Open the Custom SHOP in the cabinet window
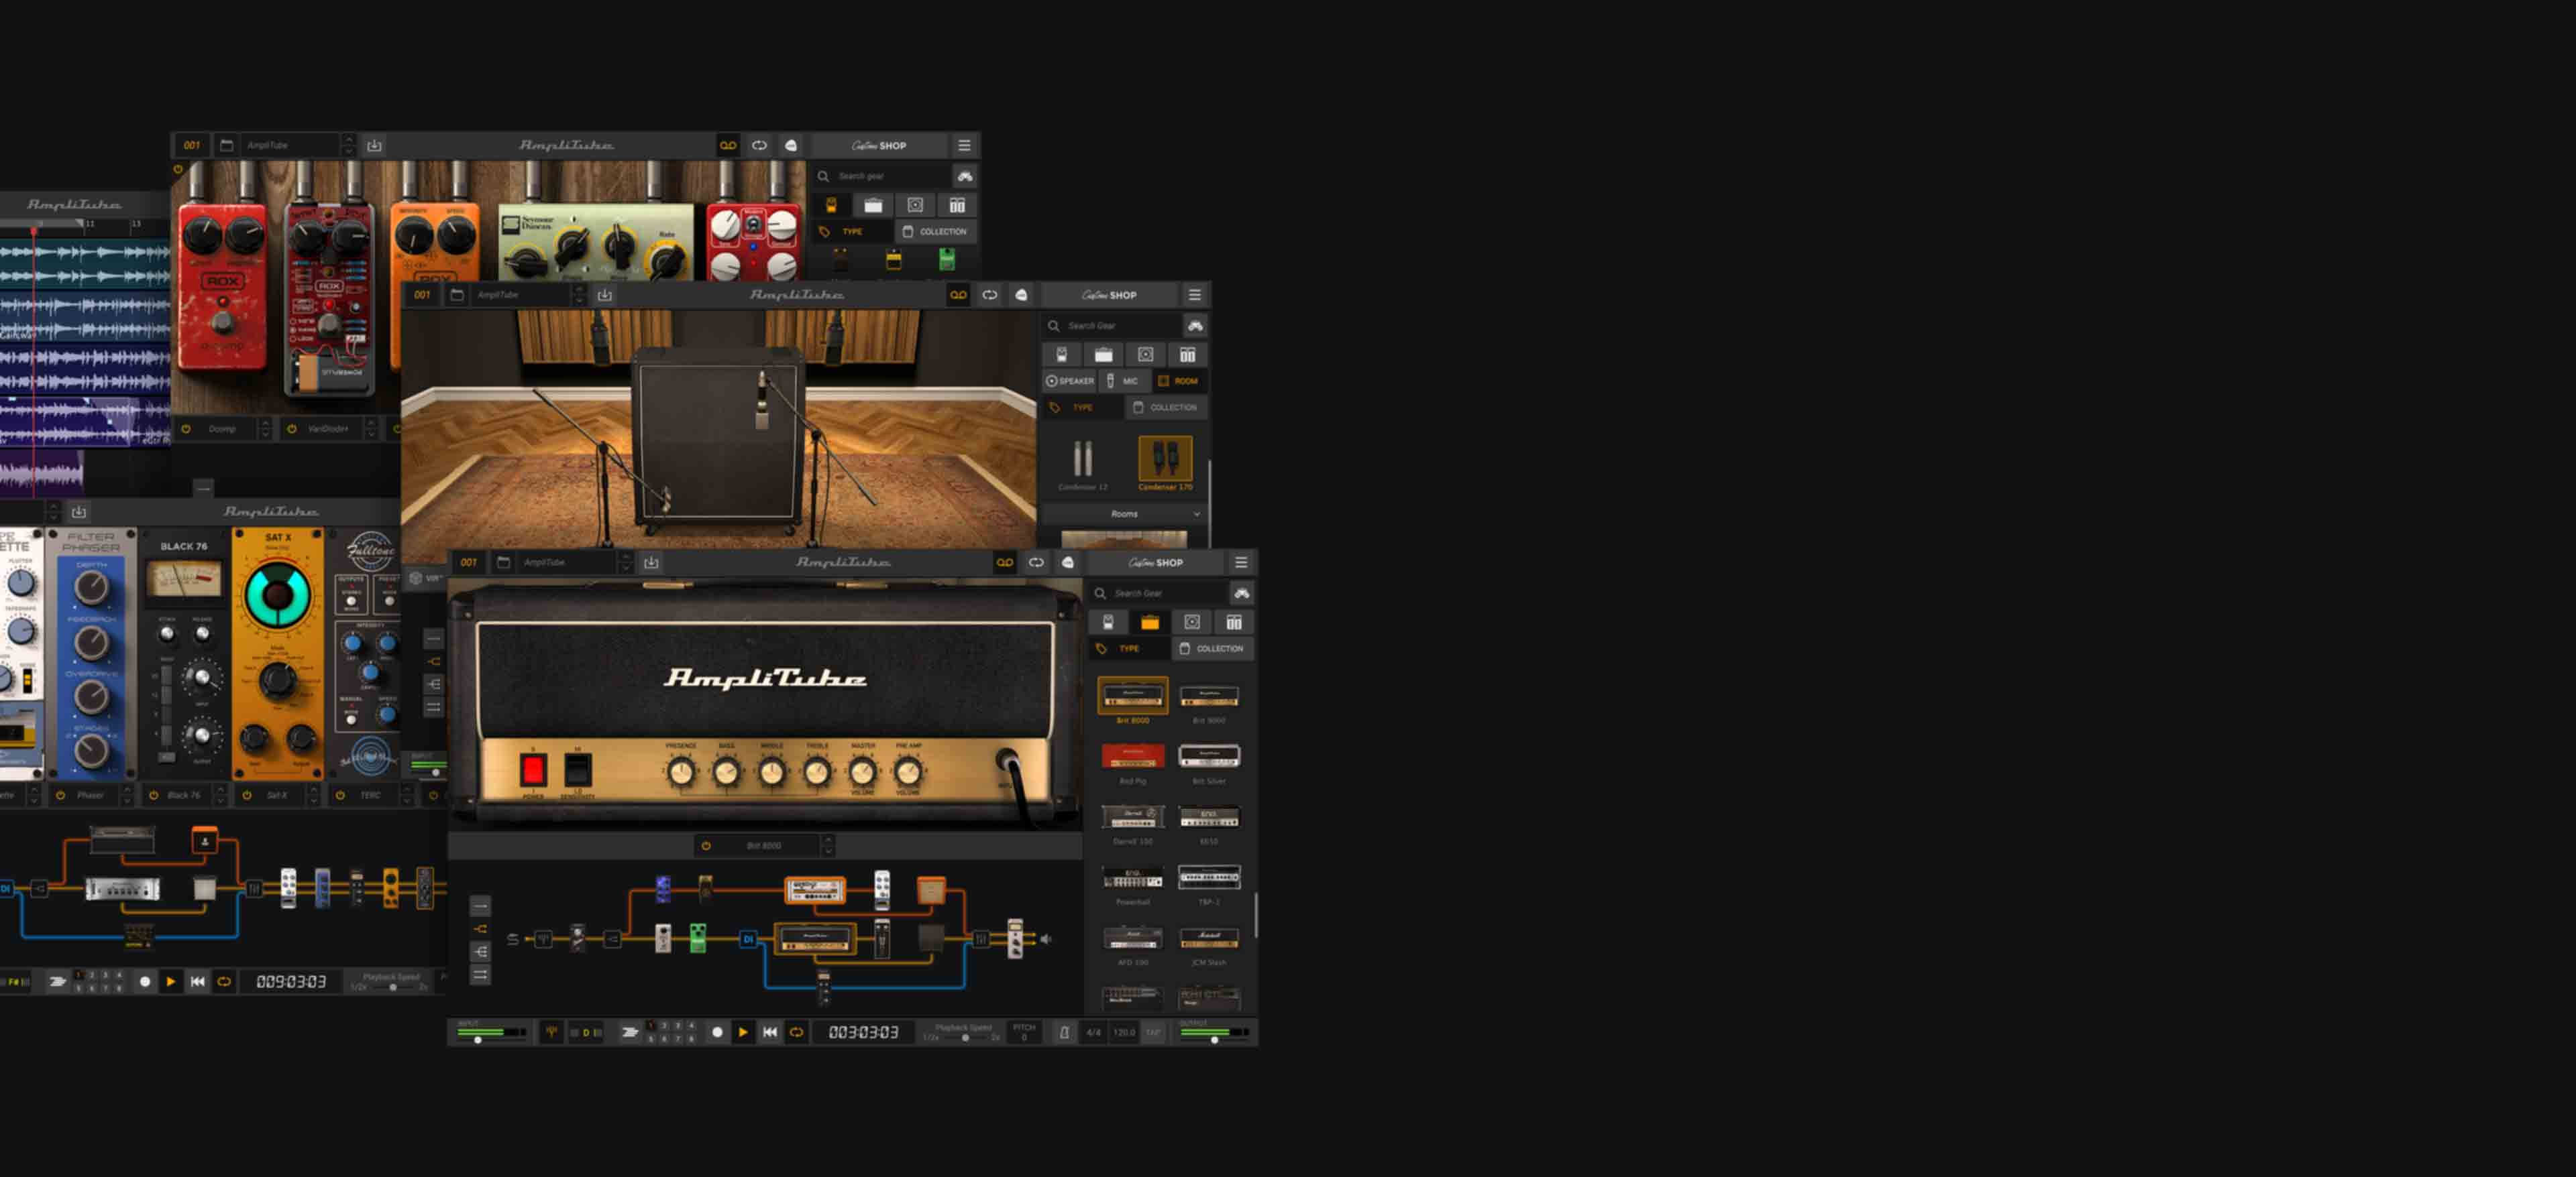This screenshot has height=1177, width=2576. (x=1109, y=296)
